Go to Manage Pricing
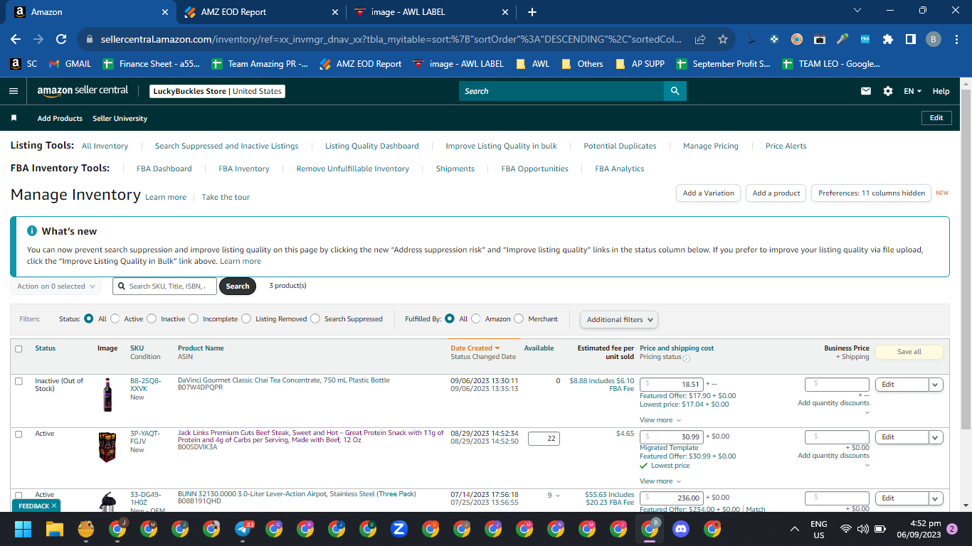Screen dimensions: 972x546 (711, 146)
